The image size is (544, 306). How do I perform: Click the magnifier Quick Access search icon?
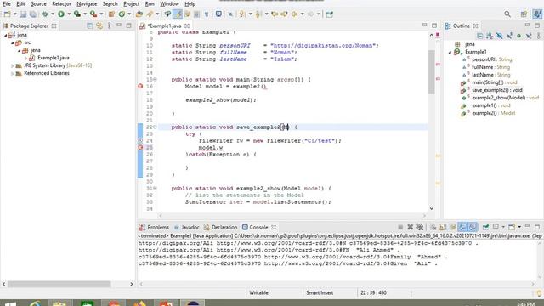[507, 14]
